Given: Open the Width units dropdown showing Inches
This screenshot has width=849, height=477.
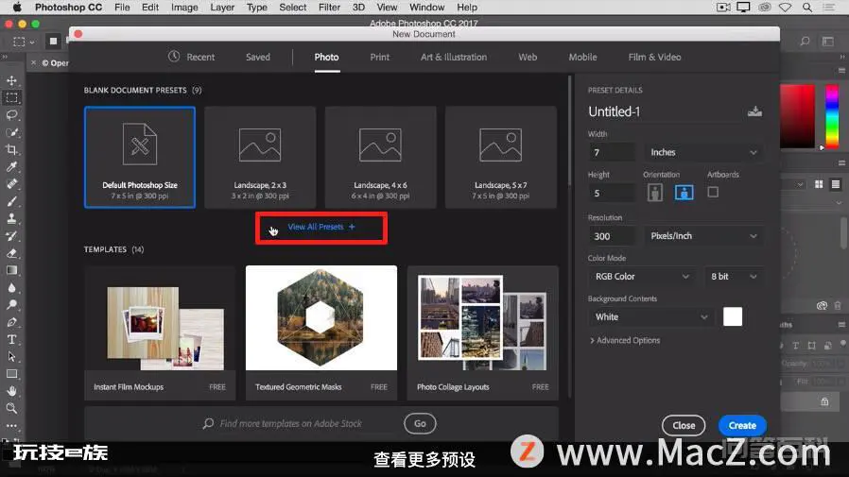Looking at the screenshot, I should (703, 152).
